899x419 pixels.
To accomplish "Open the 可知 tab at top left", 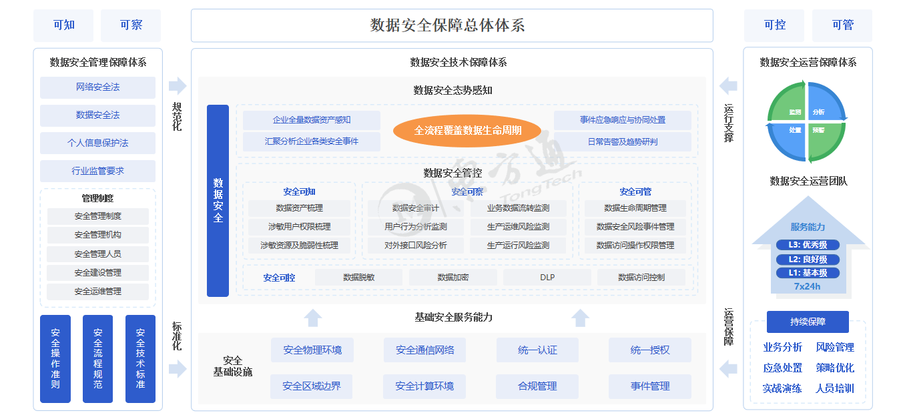I will coord(64,25).
